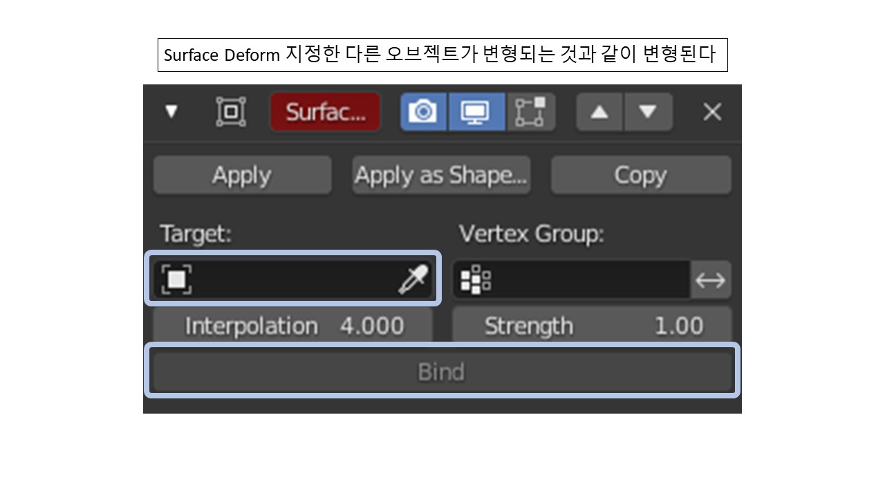Collapse the Surface Deform modifier panel
The width and height of the screenshot is (885, 498).
tap(171, 111)
